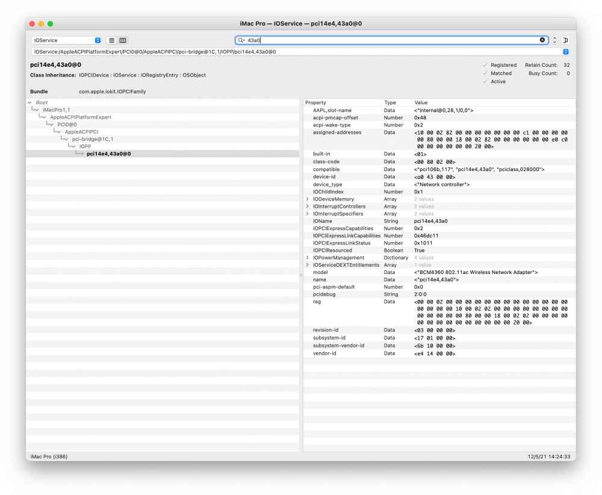
Task: Expand the IODeviceMemory array
Action: point(307,199)
